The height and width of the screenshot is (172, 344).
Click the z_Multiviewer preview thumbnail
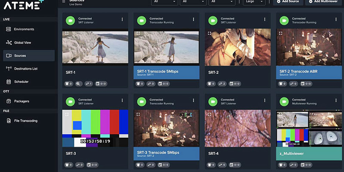(x=309, y=128)
